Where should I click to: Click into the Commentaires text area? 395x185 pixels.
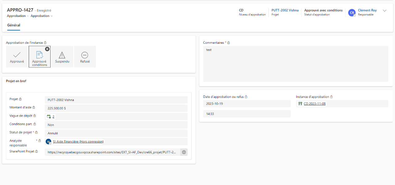[x=296, y=64]
